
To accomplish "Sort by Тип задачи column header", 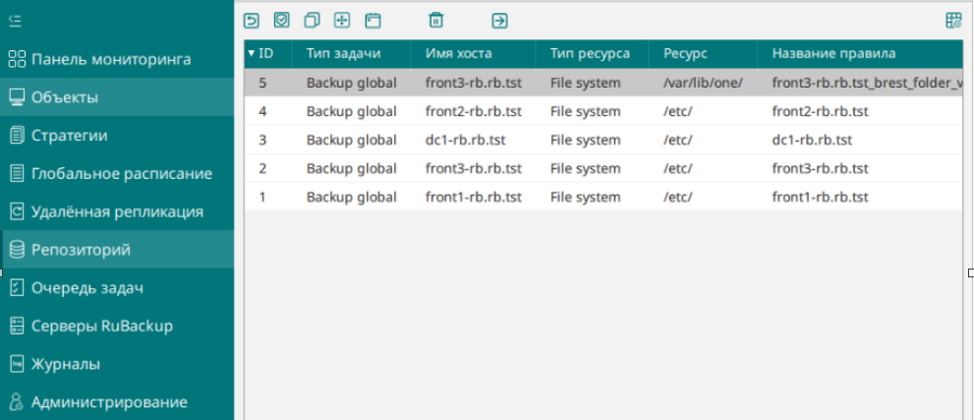I will coord(351,53).
